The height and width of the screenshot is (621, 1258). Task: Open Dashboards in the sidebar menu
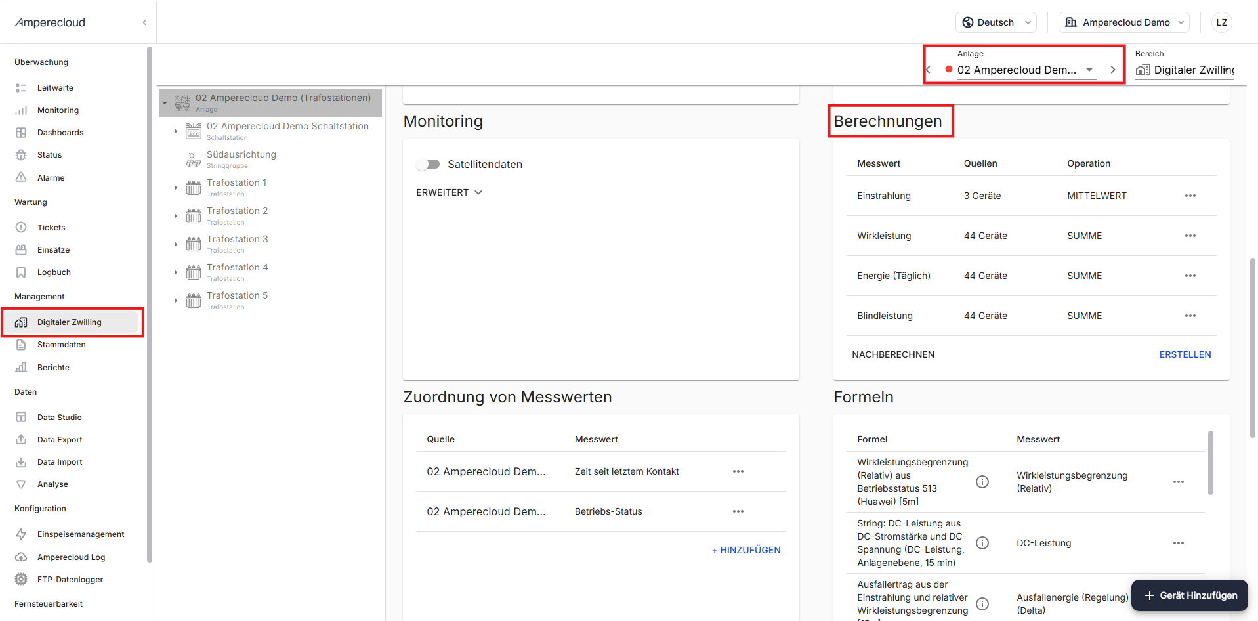click(x=60, y=133)
